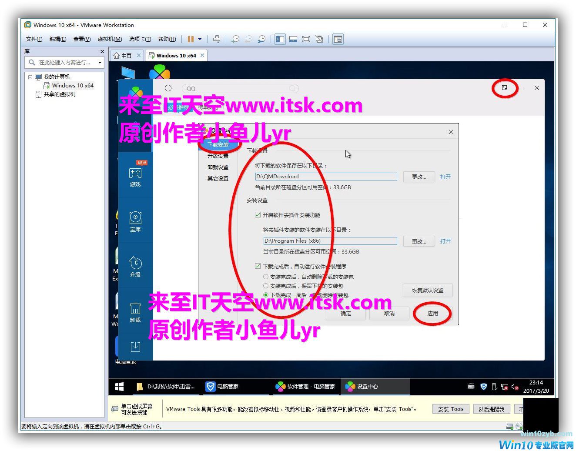Screen dimensions: 576x451
Task: Switch to 软件管理 - 电脑管家 taskbar item
Action: tap(306, 387)
